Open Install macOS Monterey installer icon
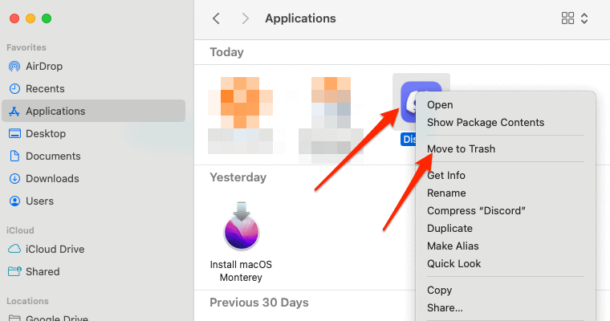This screenshot has width=610, height=321. tap(242, 227)
